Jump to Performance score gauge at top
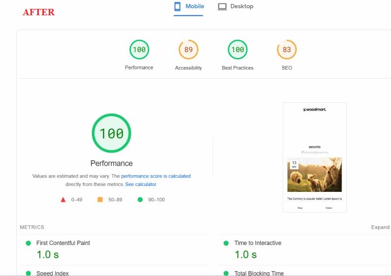 [139, 49]
